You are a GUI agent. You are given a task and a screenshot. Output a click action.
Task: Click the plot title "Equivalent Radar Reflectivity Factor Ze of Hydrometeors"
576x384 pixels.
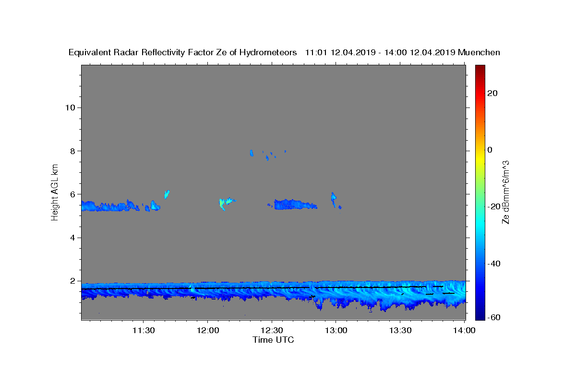pyautogui.click(x=183, y=52)
